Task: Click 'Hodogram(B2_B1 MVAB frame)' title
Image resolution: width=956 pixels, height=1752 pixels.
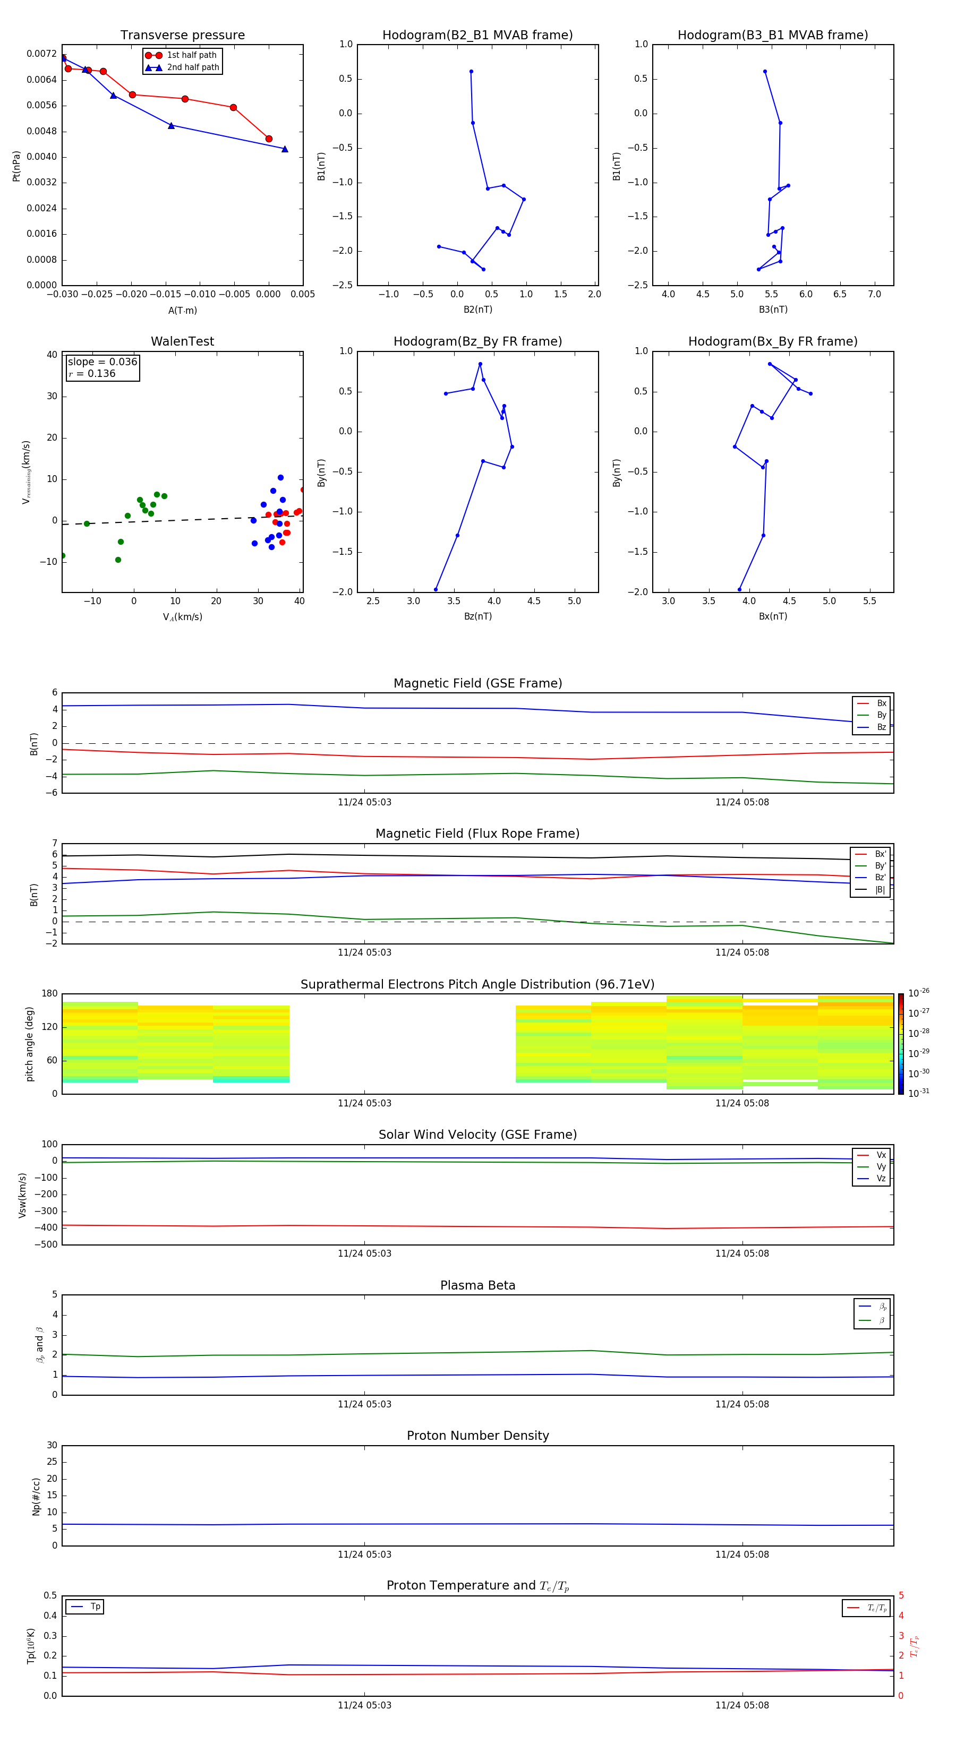Action: 477,36
